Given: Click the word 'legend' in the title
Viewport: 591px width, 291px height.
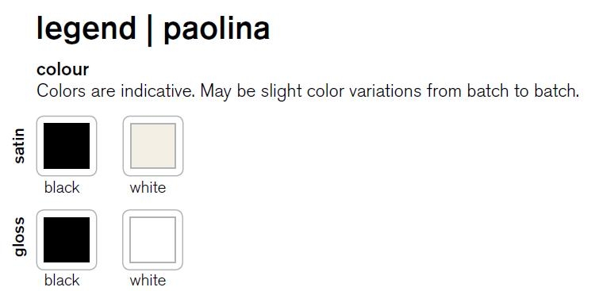Looking at the screenshot, I should click(86, 30).
